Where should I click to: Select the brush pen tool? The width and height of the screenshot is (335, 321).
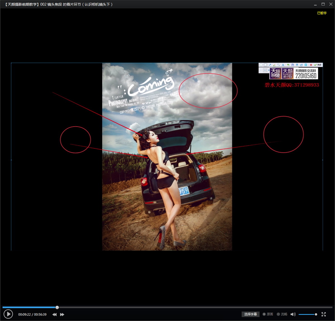(x=274, y=65)
